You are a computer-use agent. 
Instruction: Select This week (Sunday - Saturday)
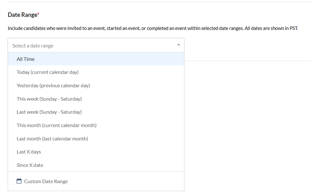click(49, 99)
